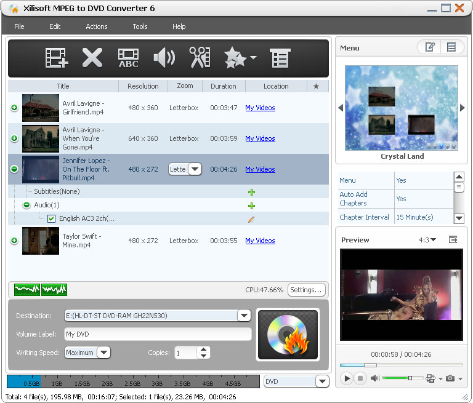Open the File menu
Image resolution: width=473 pixels, height=403 pixels.
19,26
